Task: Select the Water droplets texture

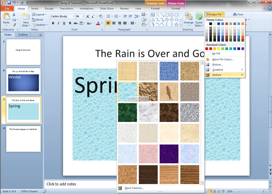Action: 128,92
